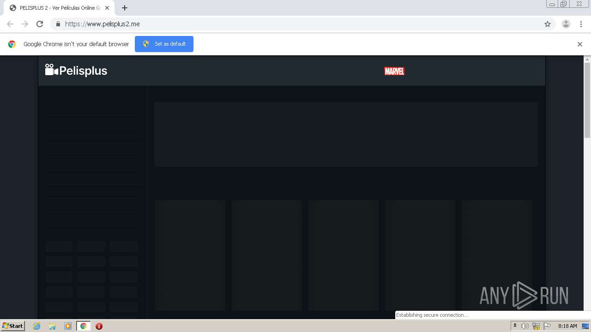Screen dimensions: 591x332
Task: Open the Marvel logo link
Action: tap(394, 71)
